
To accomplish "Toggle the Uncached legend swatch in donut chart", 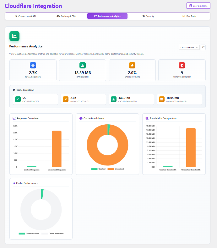I will click(111, 169).
